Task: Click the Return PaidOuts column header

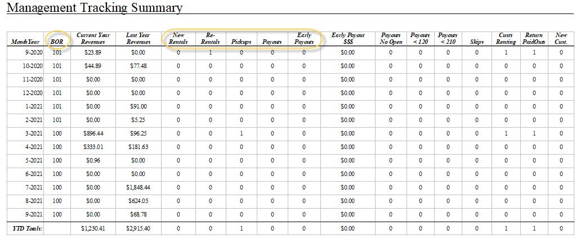Action: (534, 38)
